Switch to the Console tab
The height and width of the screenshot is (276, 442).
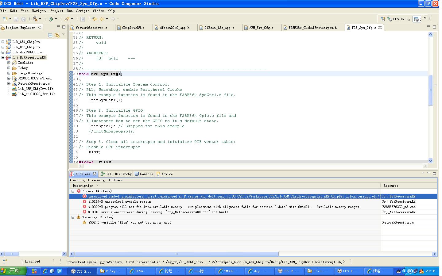tap(144, 174)
